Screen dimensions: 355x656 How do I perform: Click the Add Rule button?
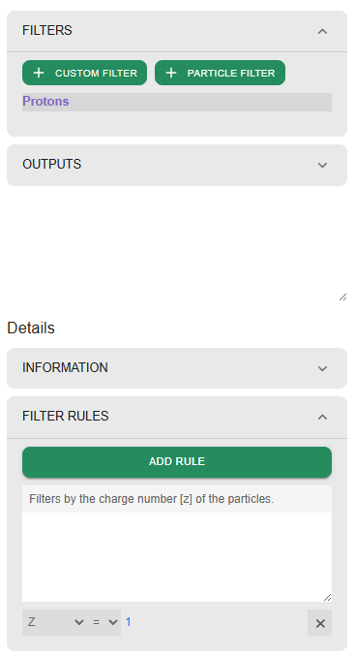pyautogui.click(x=177, y=462)
